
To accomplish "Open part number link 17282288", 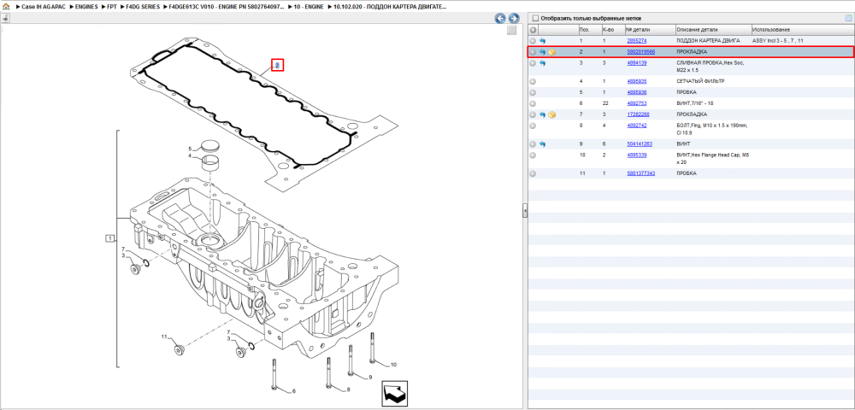I will (638, 114).
